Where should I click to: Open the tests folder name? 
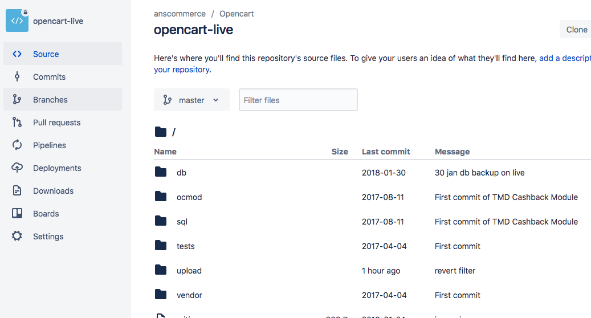(185, 246)
